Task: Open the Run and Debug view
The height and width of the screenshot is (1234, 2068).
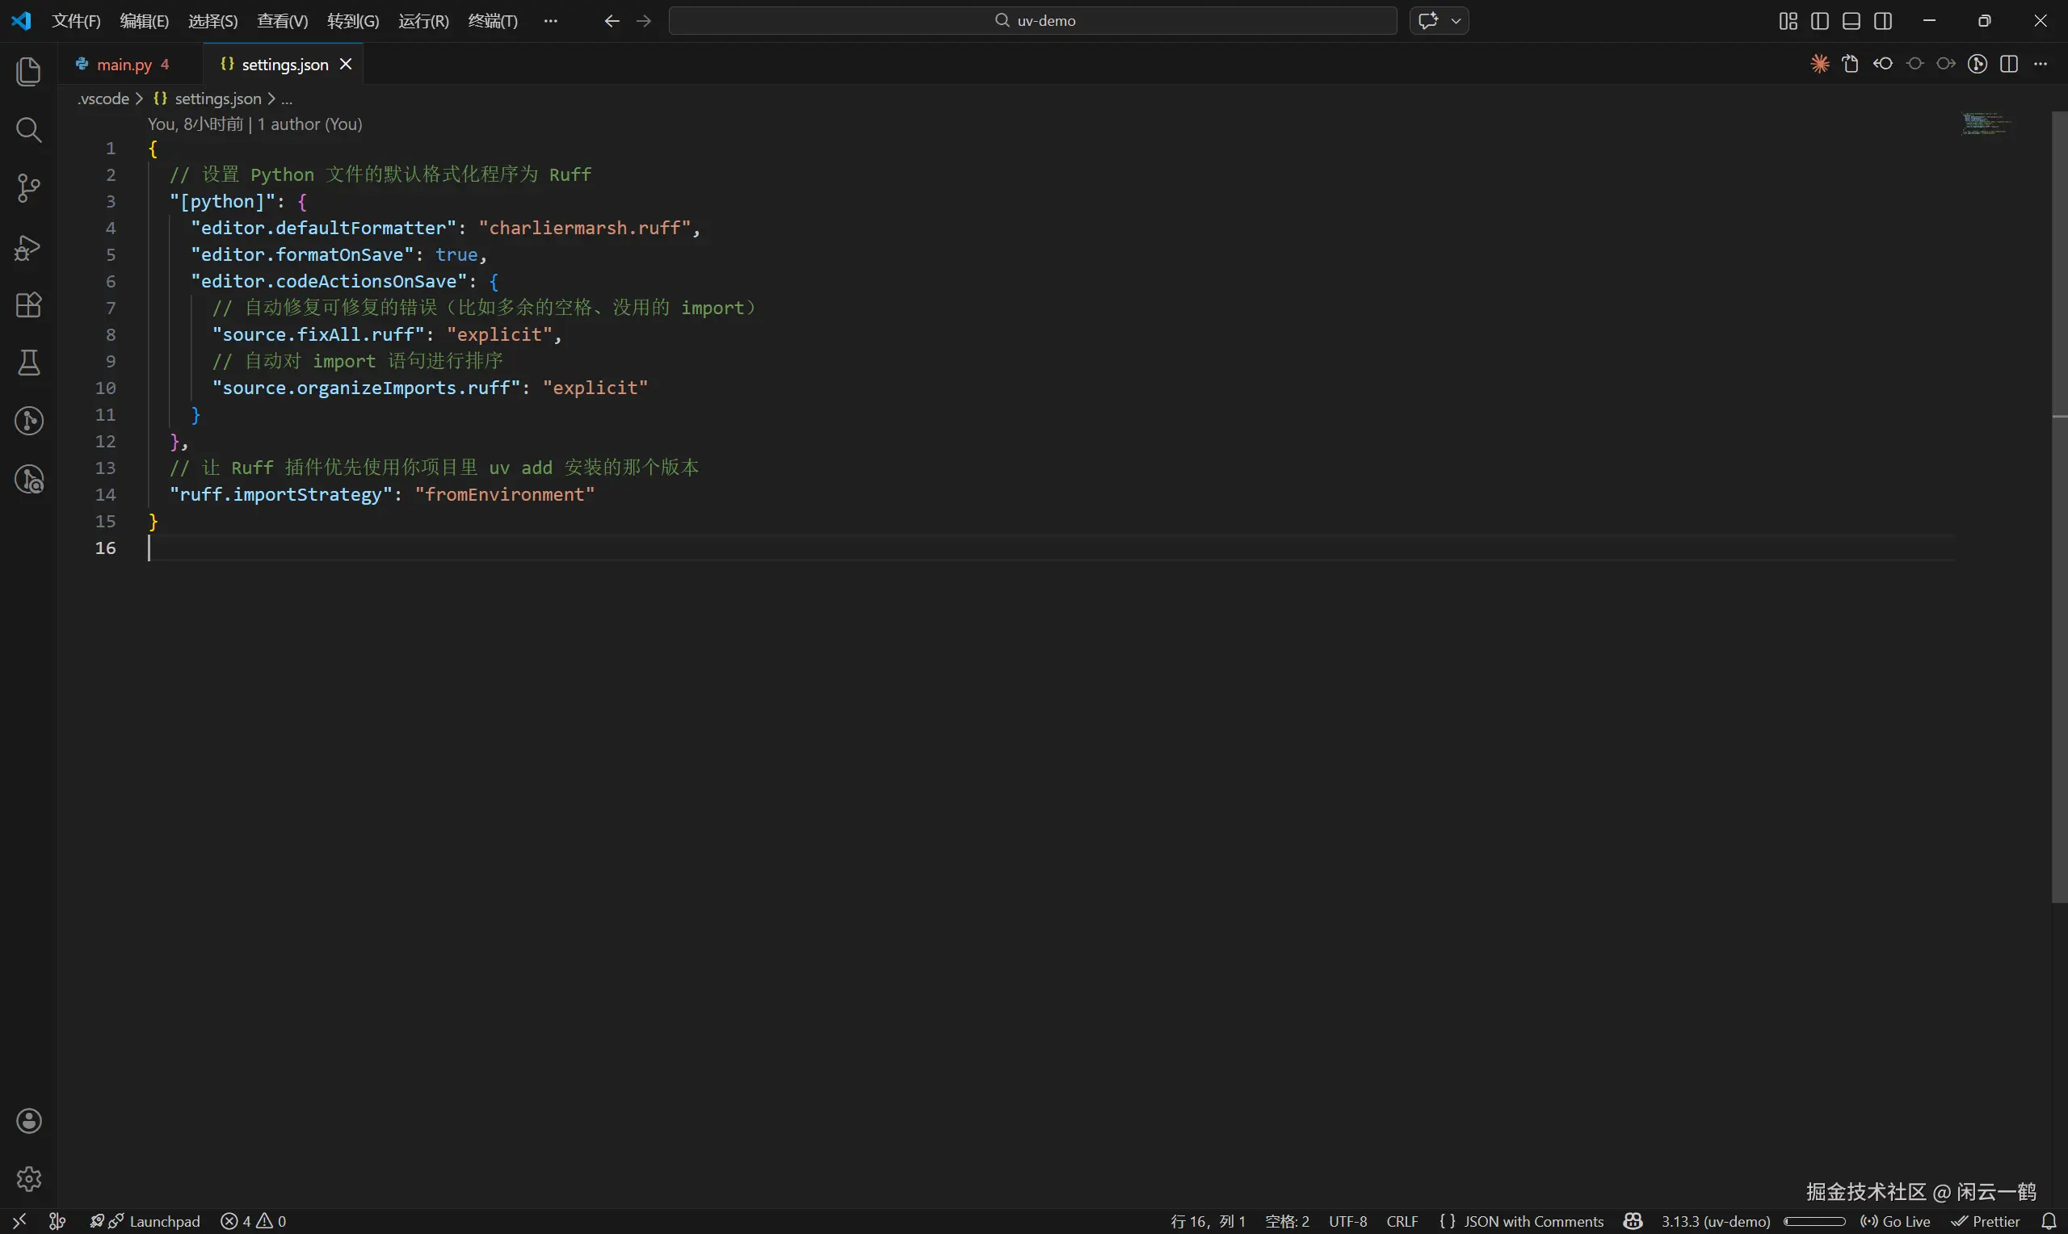Action: click(28, 247)
